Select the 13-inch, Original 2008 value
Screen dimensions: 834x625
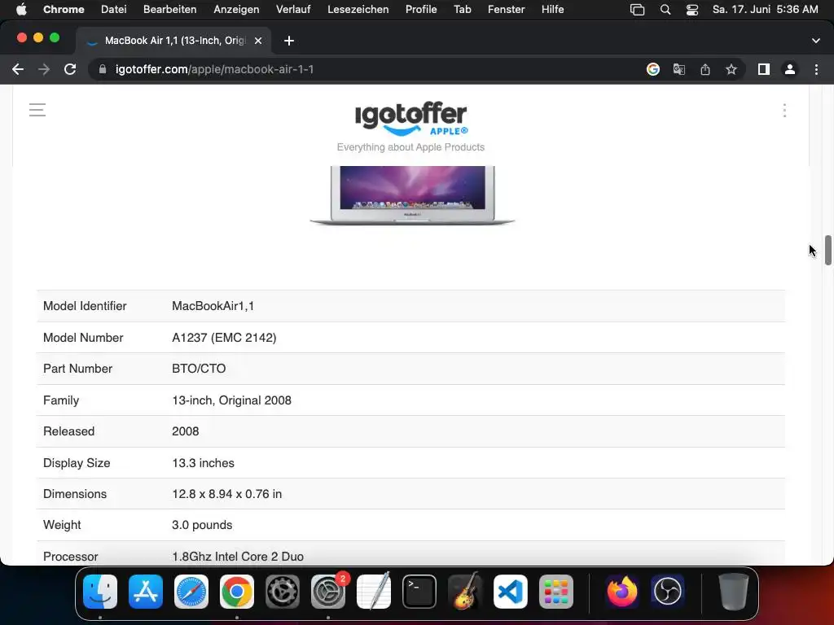[231, 400]
